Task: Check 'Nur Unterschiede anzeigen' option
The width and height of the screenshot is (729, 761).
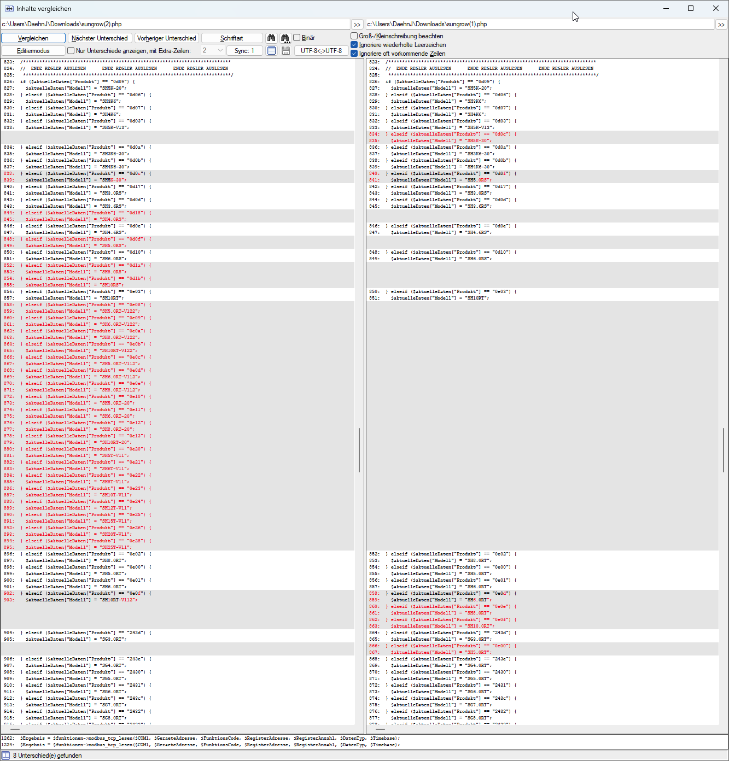Action: [71, 51]
